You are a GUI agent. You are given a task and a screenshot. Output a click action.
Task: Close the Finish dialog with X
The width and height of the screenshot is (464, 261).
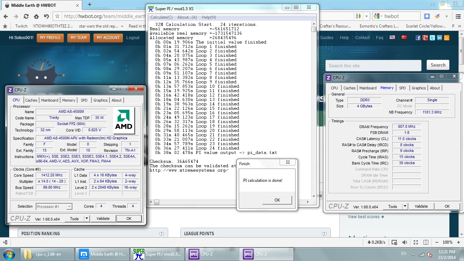(x=287, y=162)
